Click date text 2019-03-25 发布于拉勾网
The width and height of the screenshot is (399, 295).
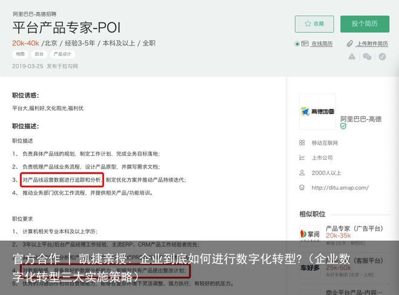[x=45, y=66]
